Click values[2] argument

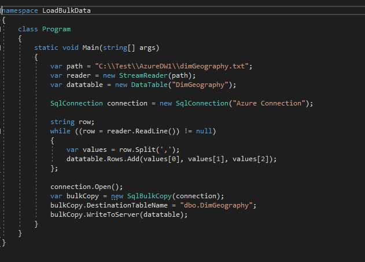coord(250,159)
